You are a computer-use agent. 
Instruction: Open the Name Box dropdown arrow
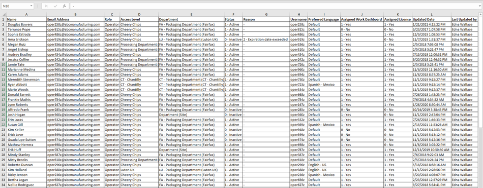[x=31, y=6]
